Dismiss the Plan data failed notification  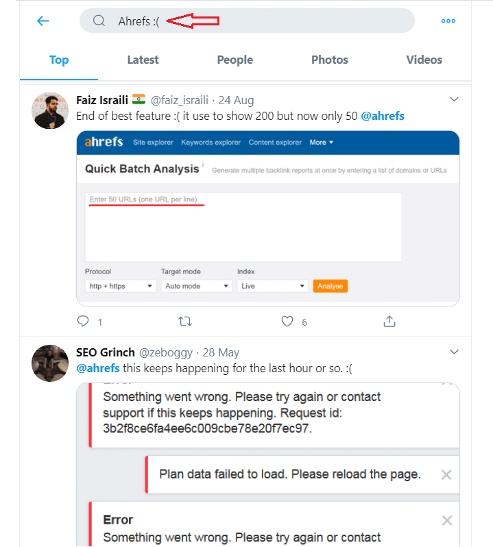pos(446,475)
